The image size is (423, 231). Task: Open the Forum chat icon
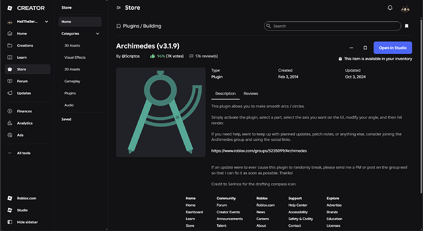click(x=10, y=81)
